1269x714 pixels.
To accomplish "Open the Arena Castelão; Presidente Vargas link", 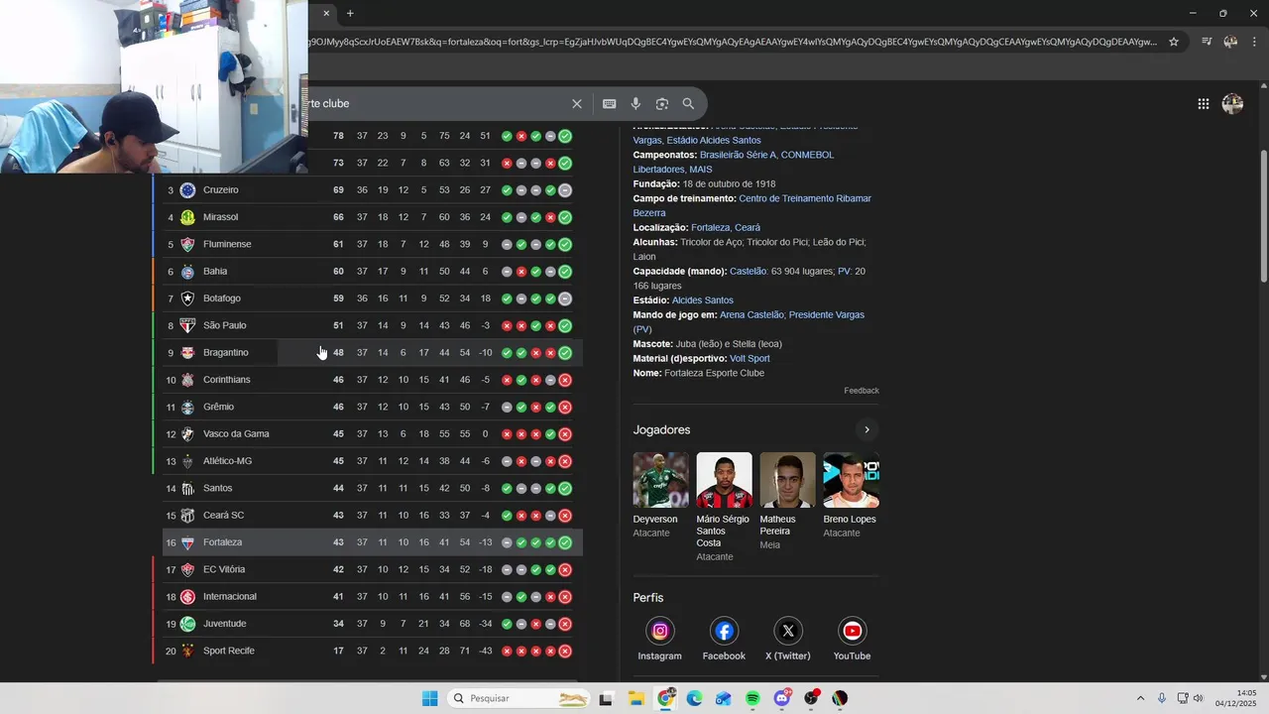I will 750,321.
